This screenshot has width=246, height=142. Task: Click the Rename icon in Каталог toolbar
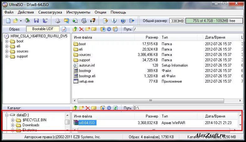tap(94, 108)
